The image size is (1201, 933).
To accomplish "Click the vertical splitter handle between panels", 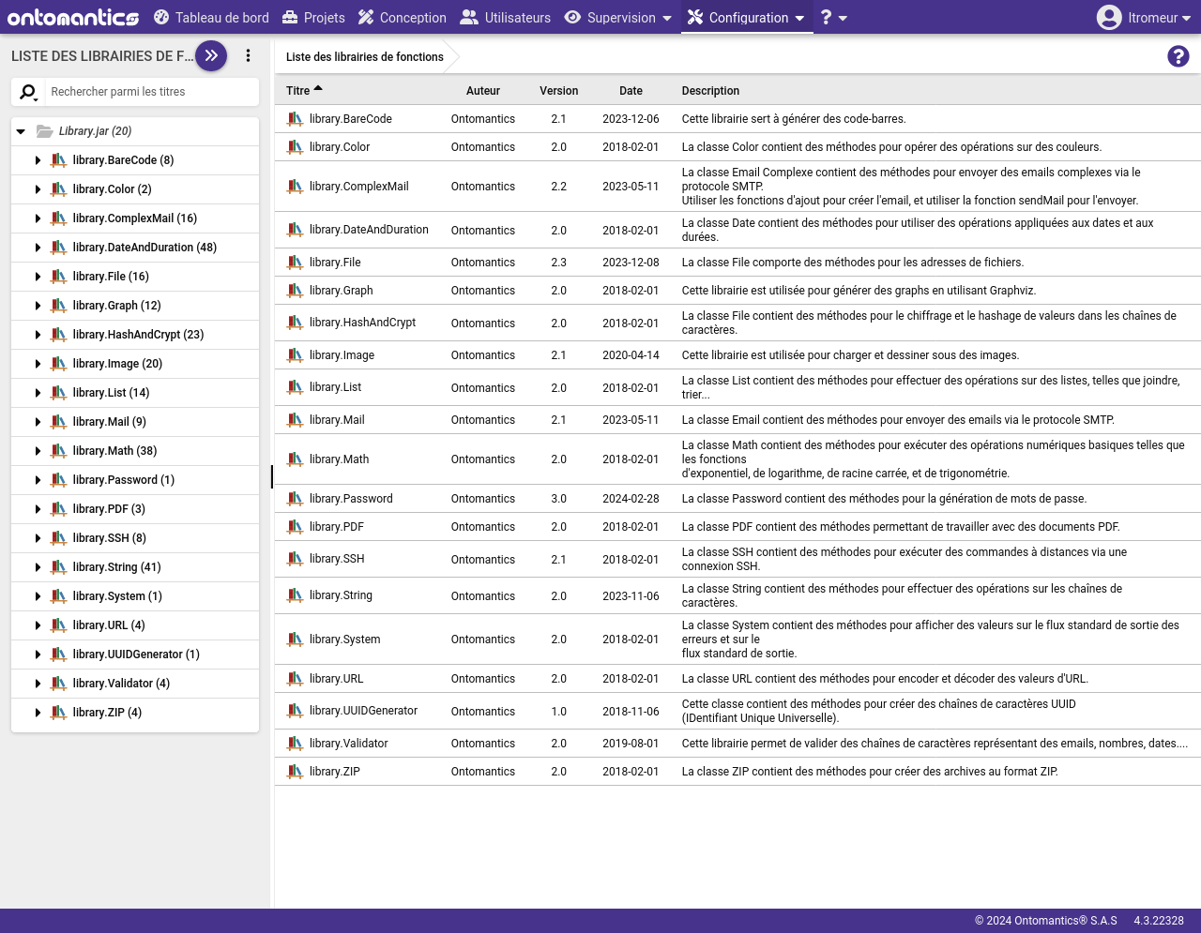I will point(272,476).
